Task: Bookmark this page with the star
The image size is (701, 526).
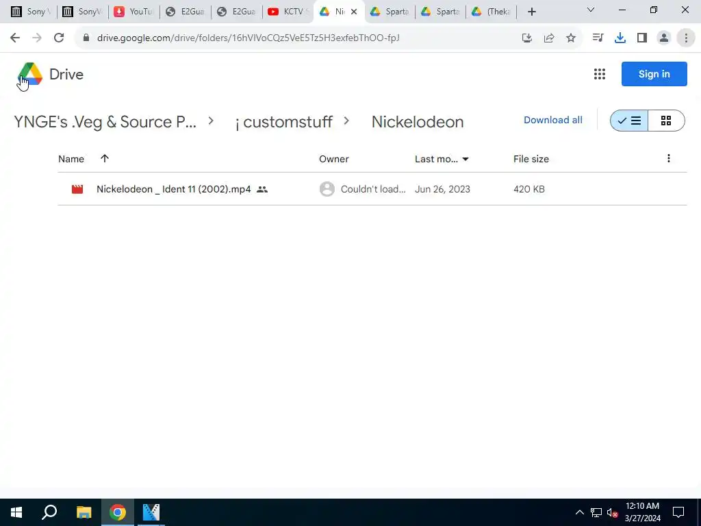Action: click(x=571, y=38)
